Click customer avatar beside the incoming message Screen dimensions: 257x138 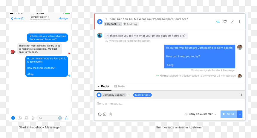100,35
